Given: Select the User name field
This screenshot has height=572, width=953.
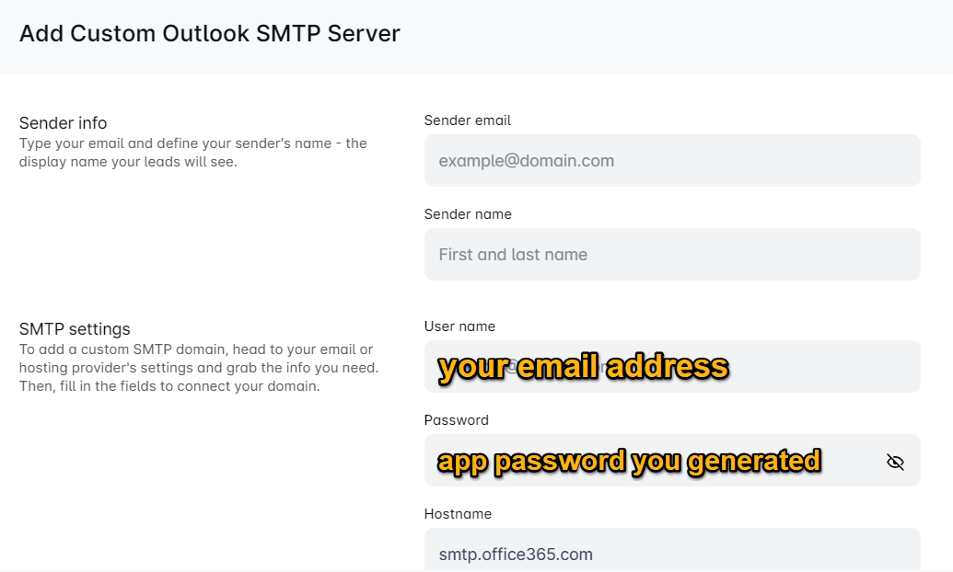Looking at the screenshot, I should [x=829, y=367].
